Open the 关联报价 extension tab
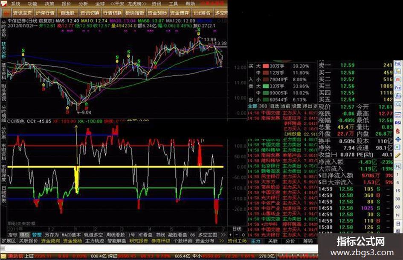Image resolution: width=403 pixels, height=260 pixels. click(28, 241)
